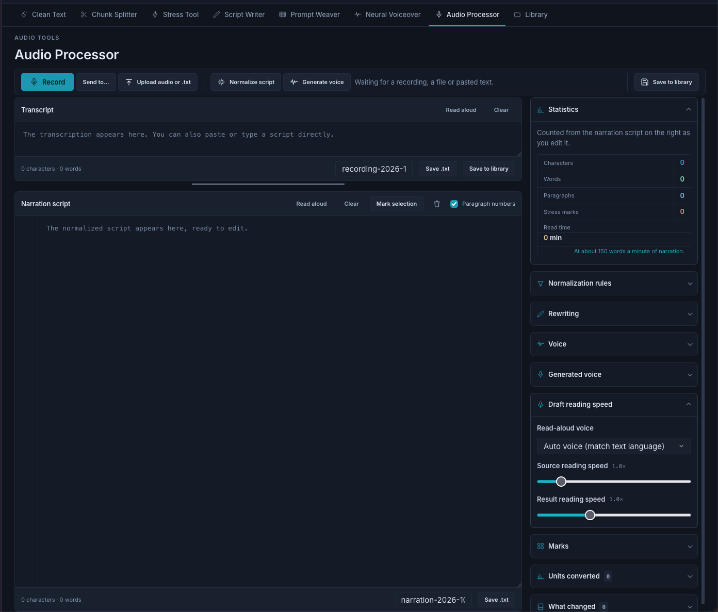718x612 pixels.
Task: Click the Normalize script sparkle icon
Action: tap(221, 82)
